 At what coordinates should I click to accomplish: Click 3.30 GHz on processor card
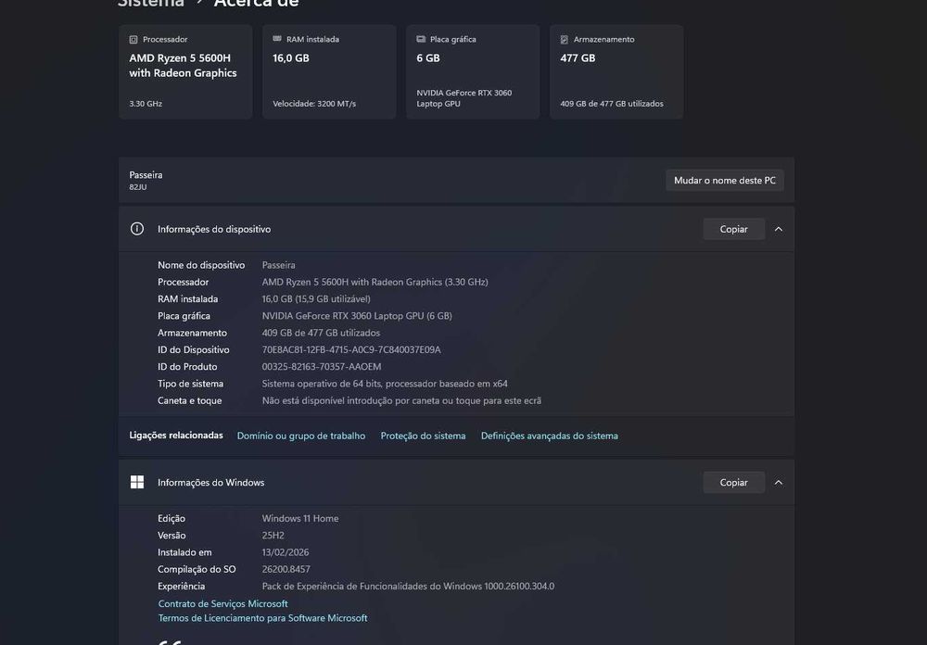click(146, 104)
